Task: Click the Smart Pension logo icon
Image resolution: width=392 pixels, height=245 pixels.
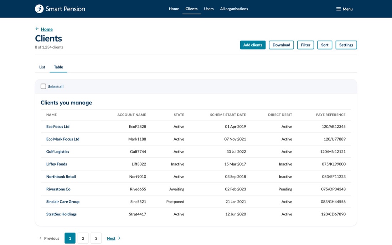Action: [39, 9]
